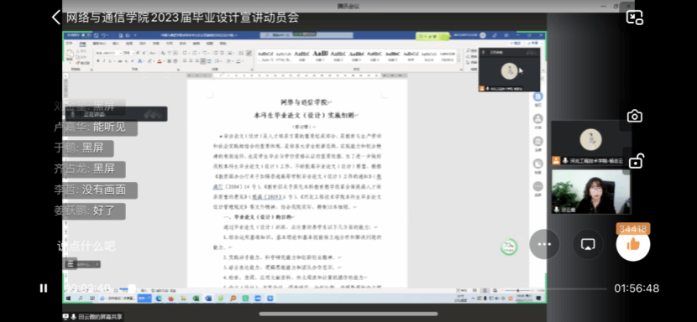Click the Edge browser icon in shared taskbar
Screen dimensions: 697x322
[x=160, y=299]
